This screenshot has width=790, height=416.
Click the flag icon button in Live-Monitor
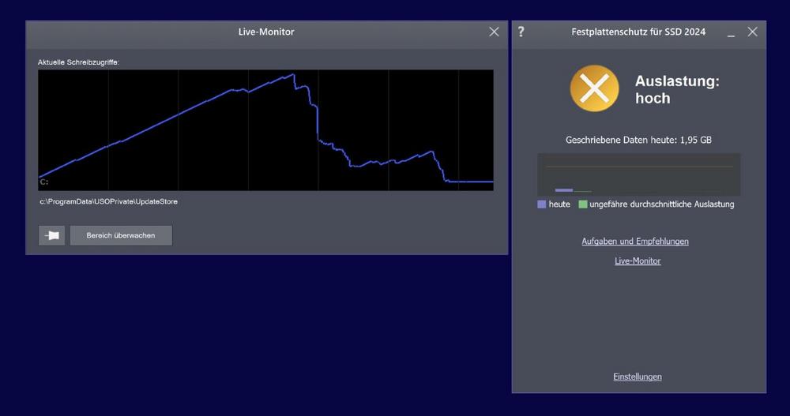click(x=51, y=235)
